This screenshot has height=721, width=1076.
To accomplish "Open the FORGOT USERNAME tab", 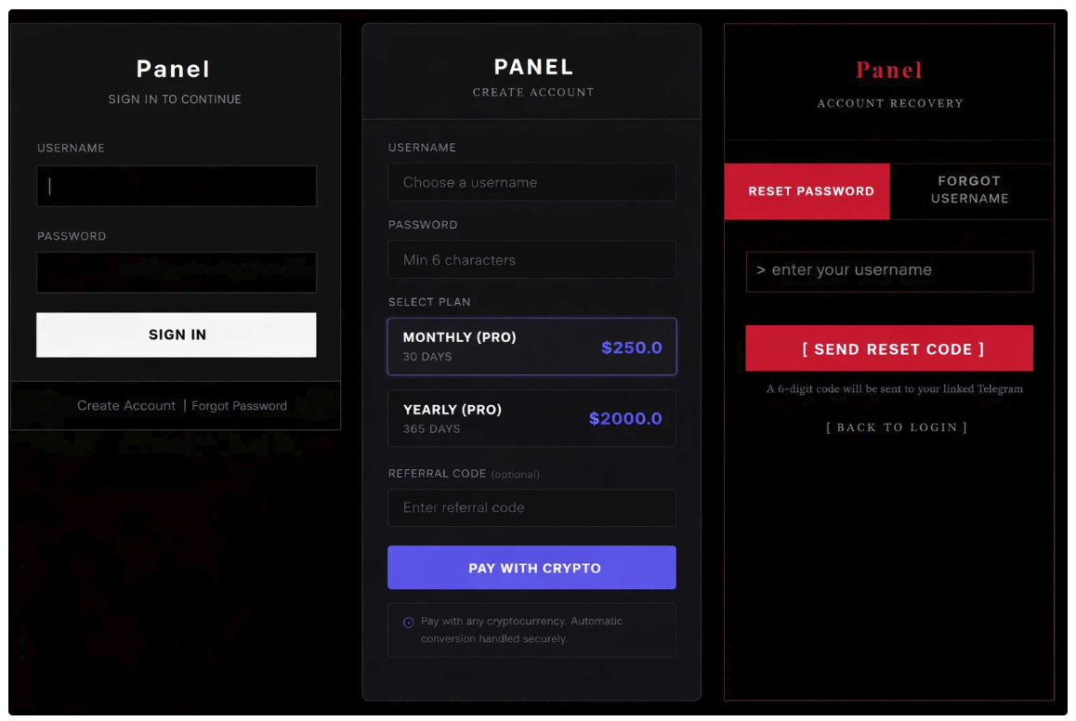I will coord(970,190).
